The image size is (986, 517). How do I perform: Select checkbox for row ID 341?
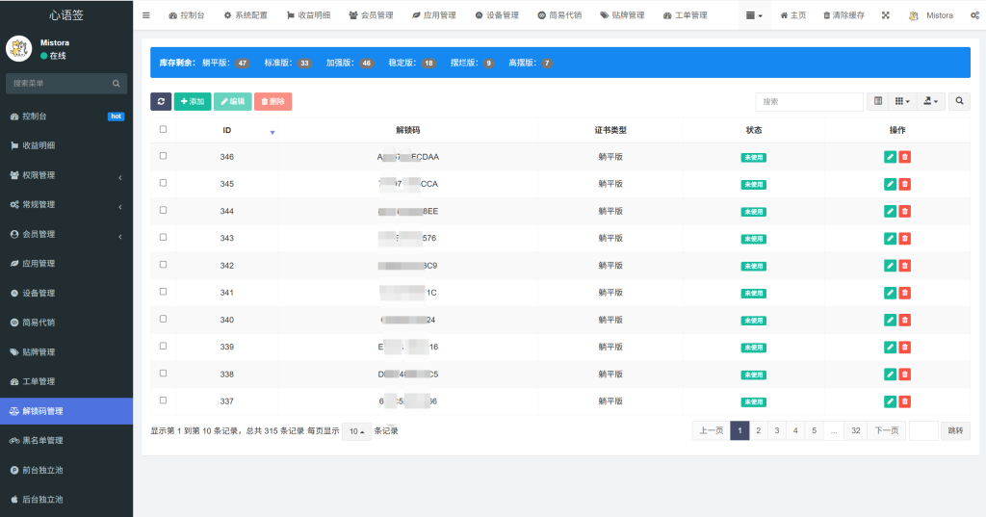point(163,291)
